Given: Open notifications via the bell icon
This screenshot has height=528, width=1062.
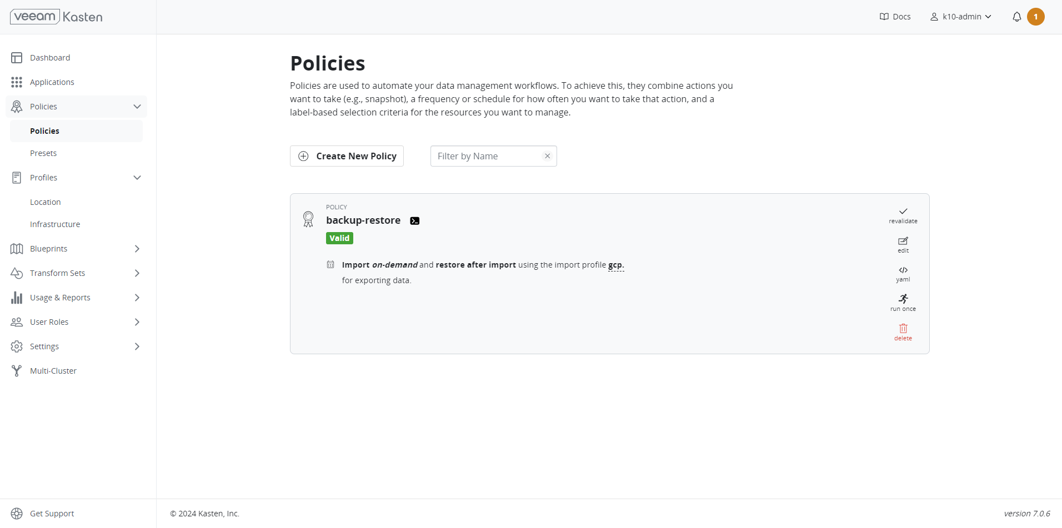Looking at the screenshot, I should (x=1017, y=17).
